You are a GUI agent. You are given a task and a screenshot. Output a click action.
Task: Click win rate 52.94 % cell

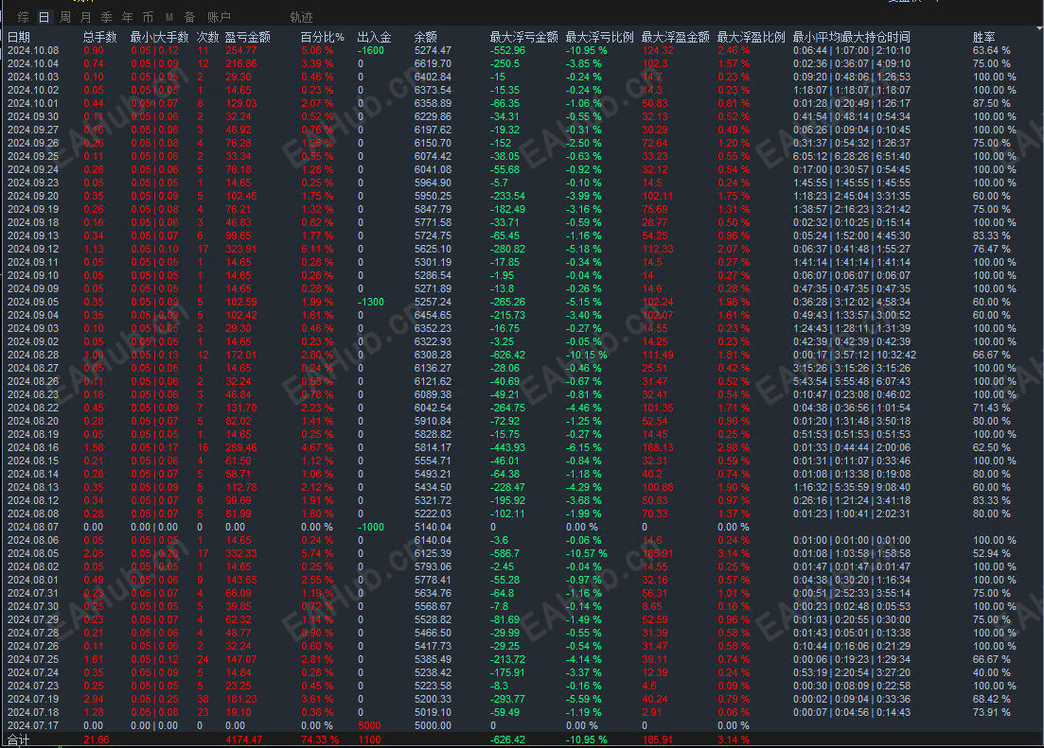pos(991,554)
